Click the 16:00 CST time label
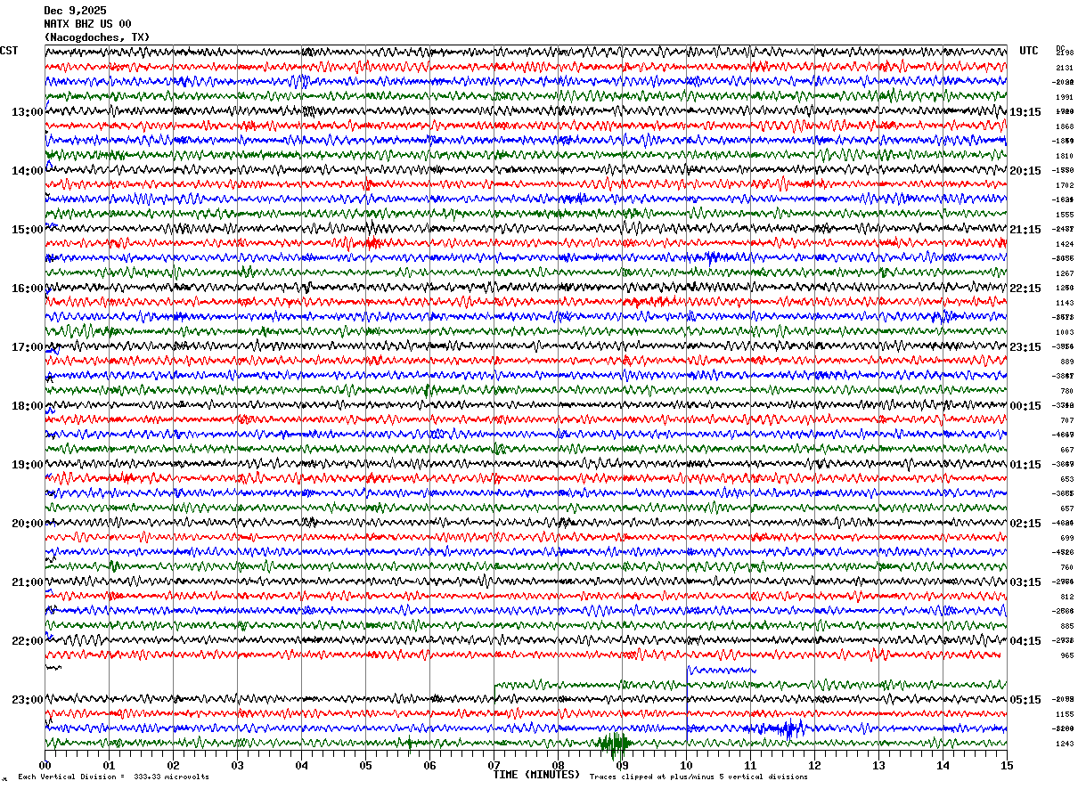1078x789 pixels. point(28,289)
